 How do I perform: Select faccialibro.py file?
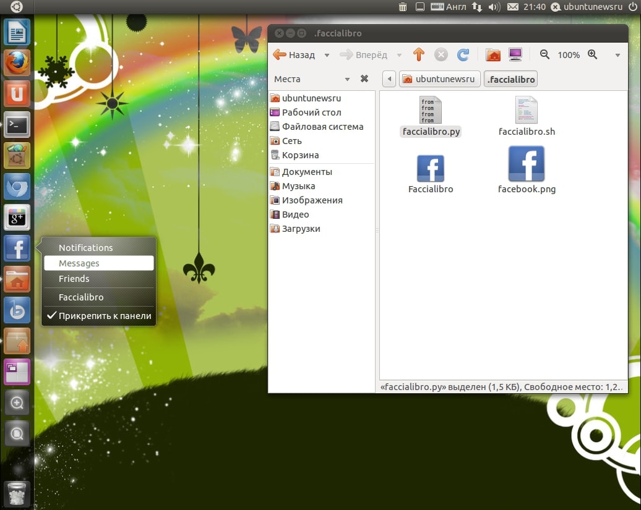pyautogui.click(x=431, y=116)
